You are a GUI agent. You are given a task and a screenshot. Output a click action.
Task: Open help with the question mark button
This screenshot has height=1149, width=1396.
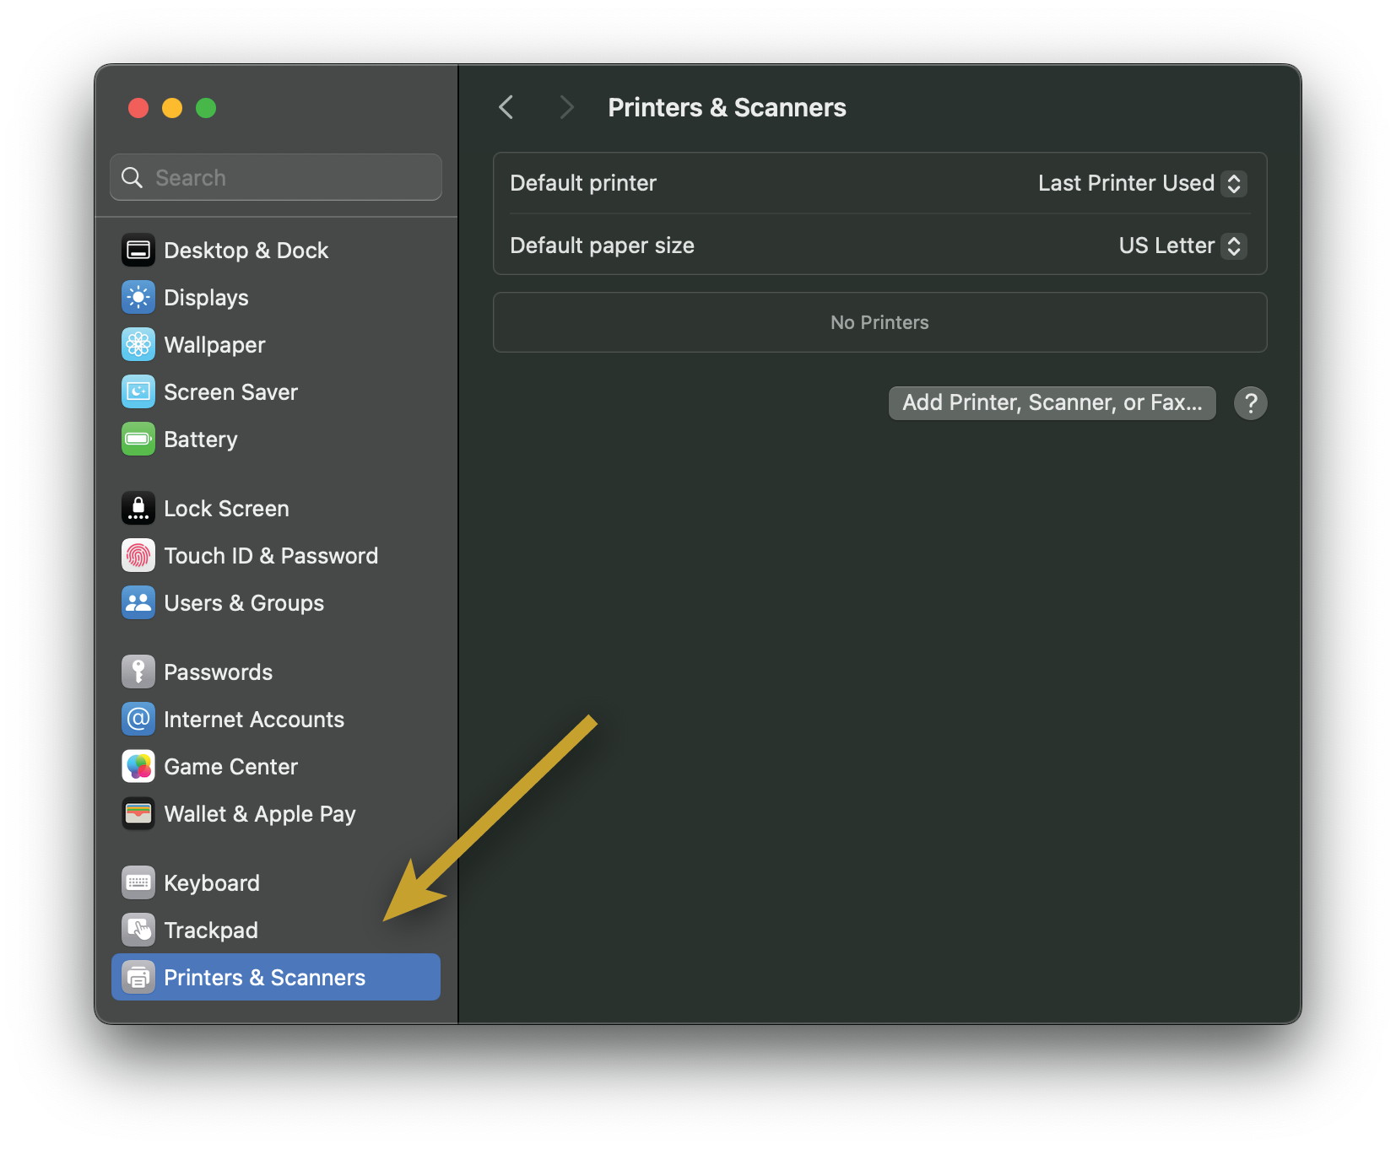pos(1250,403)
